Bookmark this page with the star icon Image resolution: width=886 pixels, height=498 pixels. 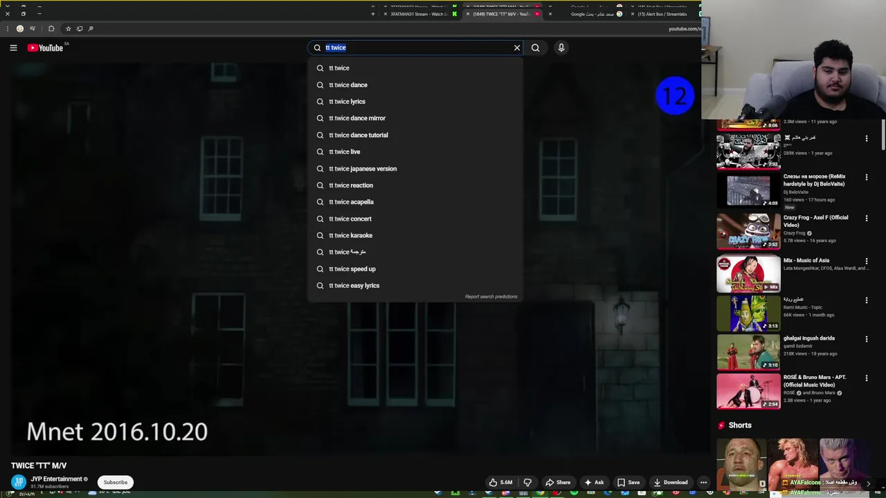pos(69,28)
